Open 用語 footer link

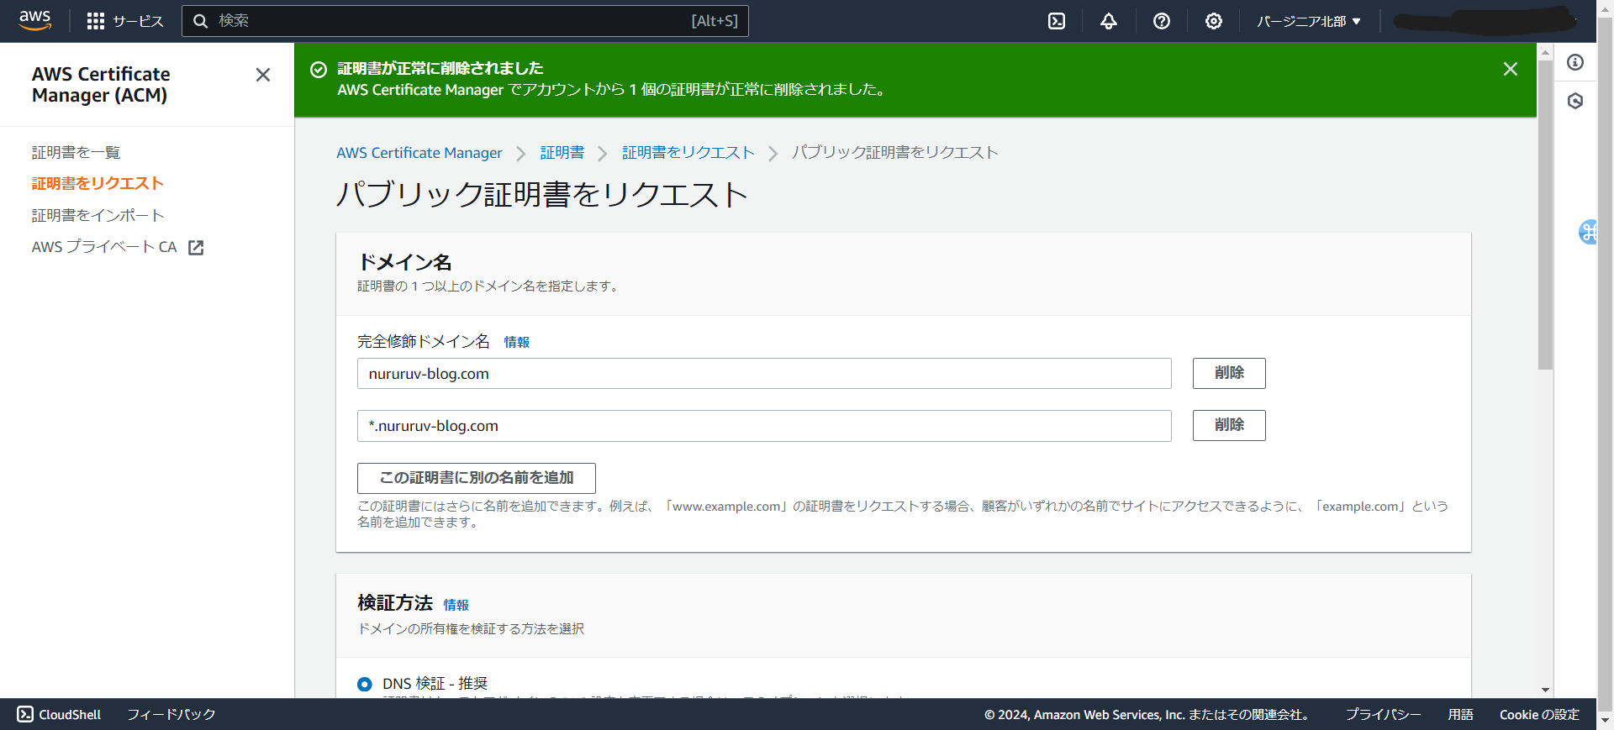(1460, 714)
